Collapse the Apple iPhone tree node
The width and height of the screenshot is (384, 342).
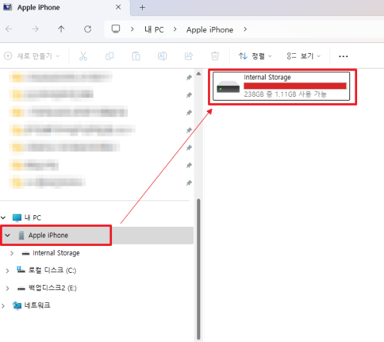point(8,235)
